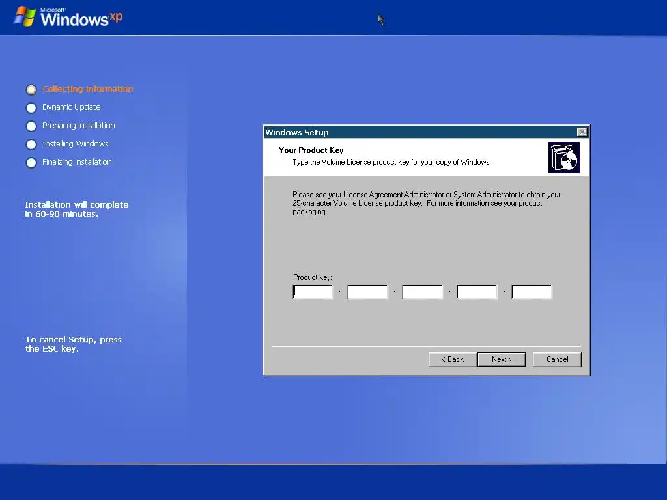Click 'Type the Volume License product key' subtitle

point(391,162)
